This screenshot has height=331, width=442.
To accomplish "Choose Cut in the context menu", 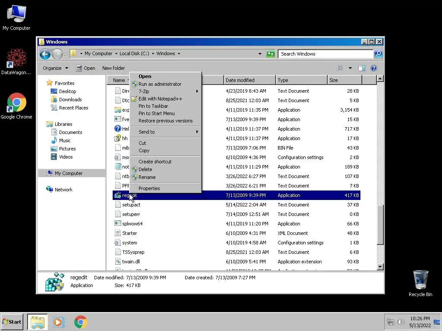I will [165, 143].
